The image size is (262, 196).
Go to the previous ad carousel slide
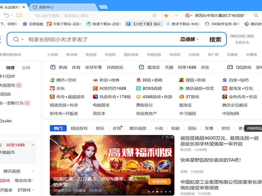click(x=53, y=165)
